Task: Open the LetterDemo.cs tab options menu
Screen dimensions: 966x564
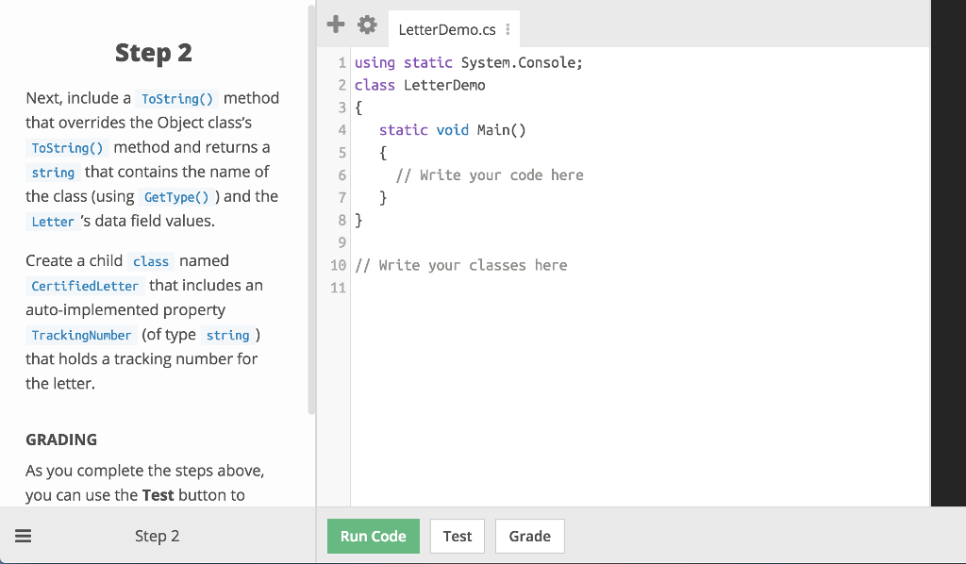Action: tap(508, 29)
